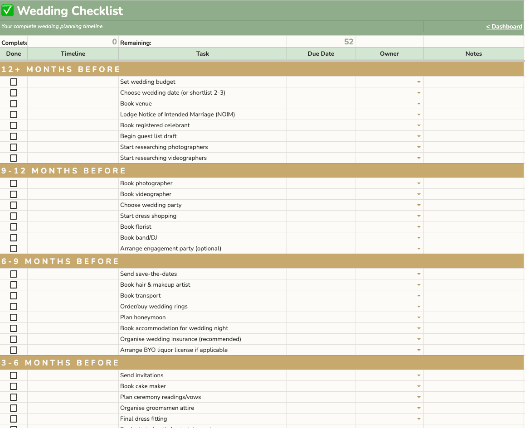
Task: Check the Final dress fitting checkbox
Action: pyautogui.click(x=14, y=419)
